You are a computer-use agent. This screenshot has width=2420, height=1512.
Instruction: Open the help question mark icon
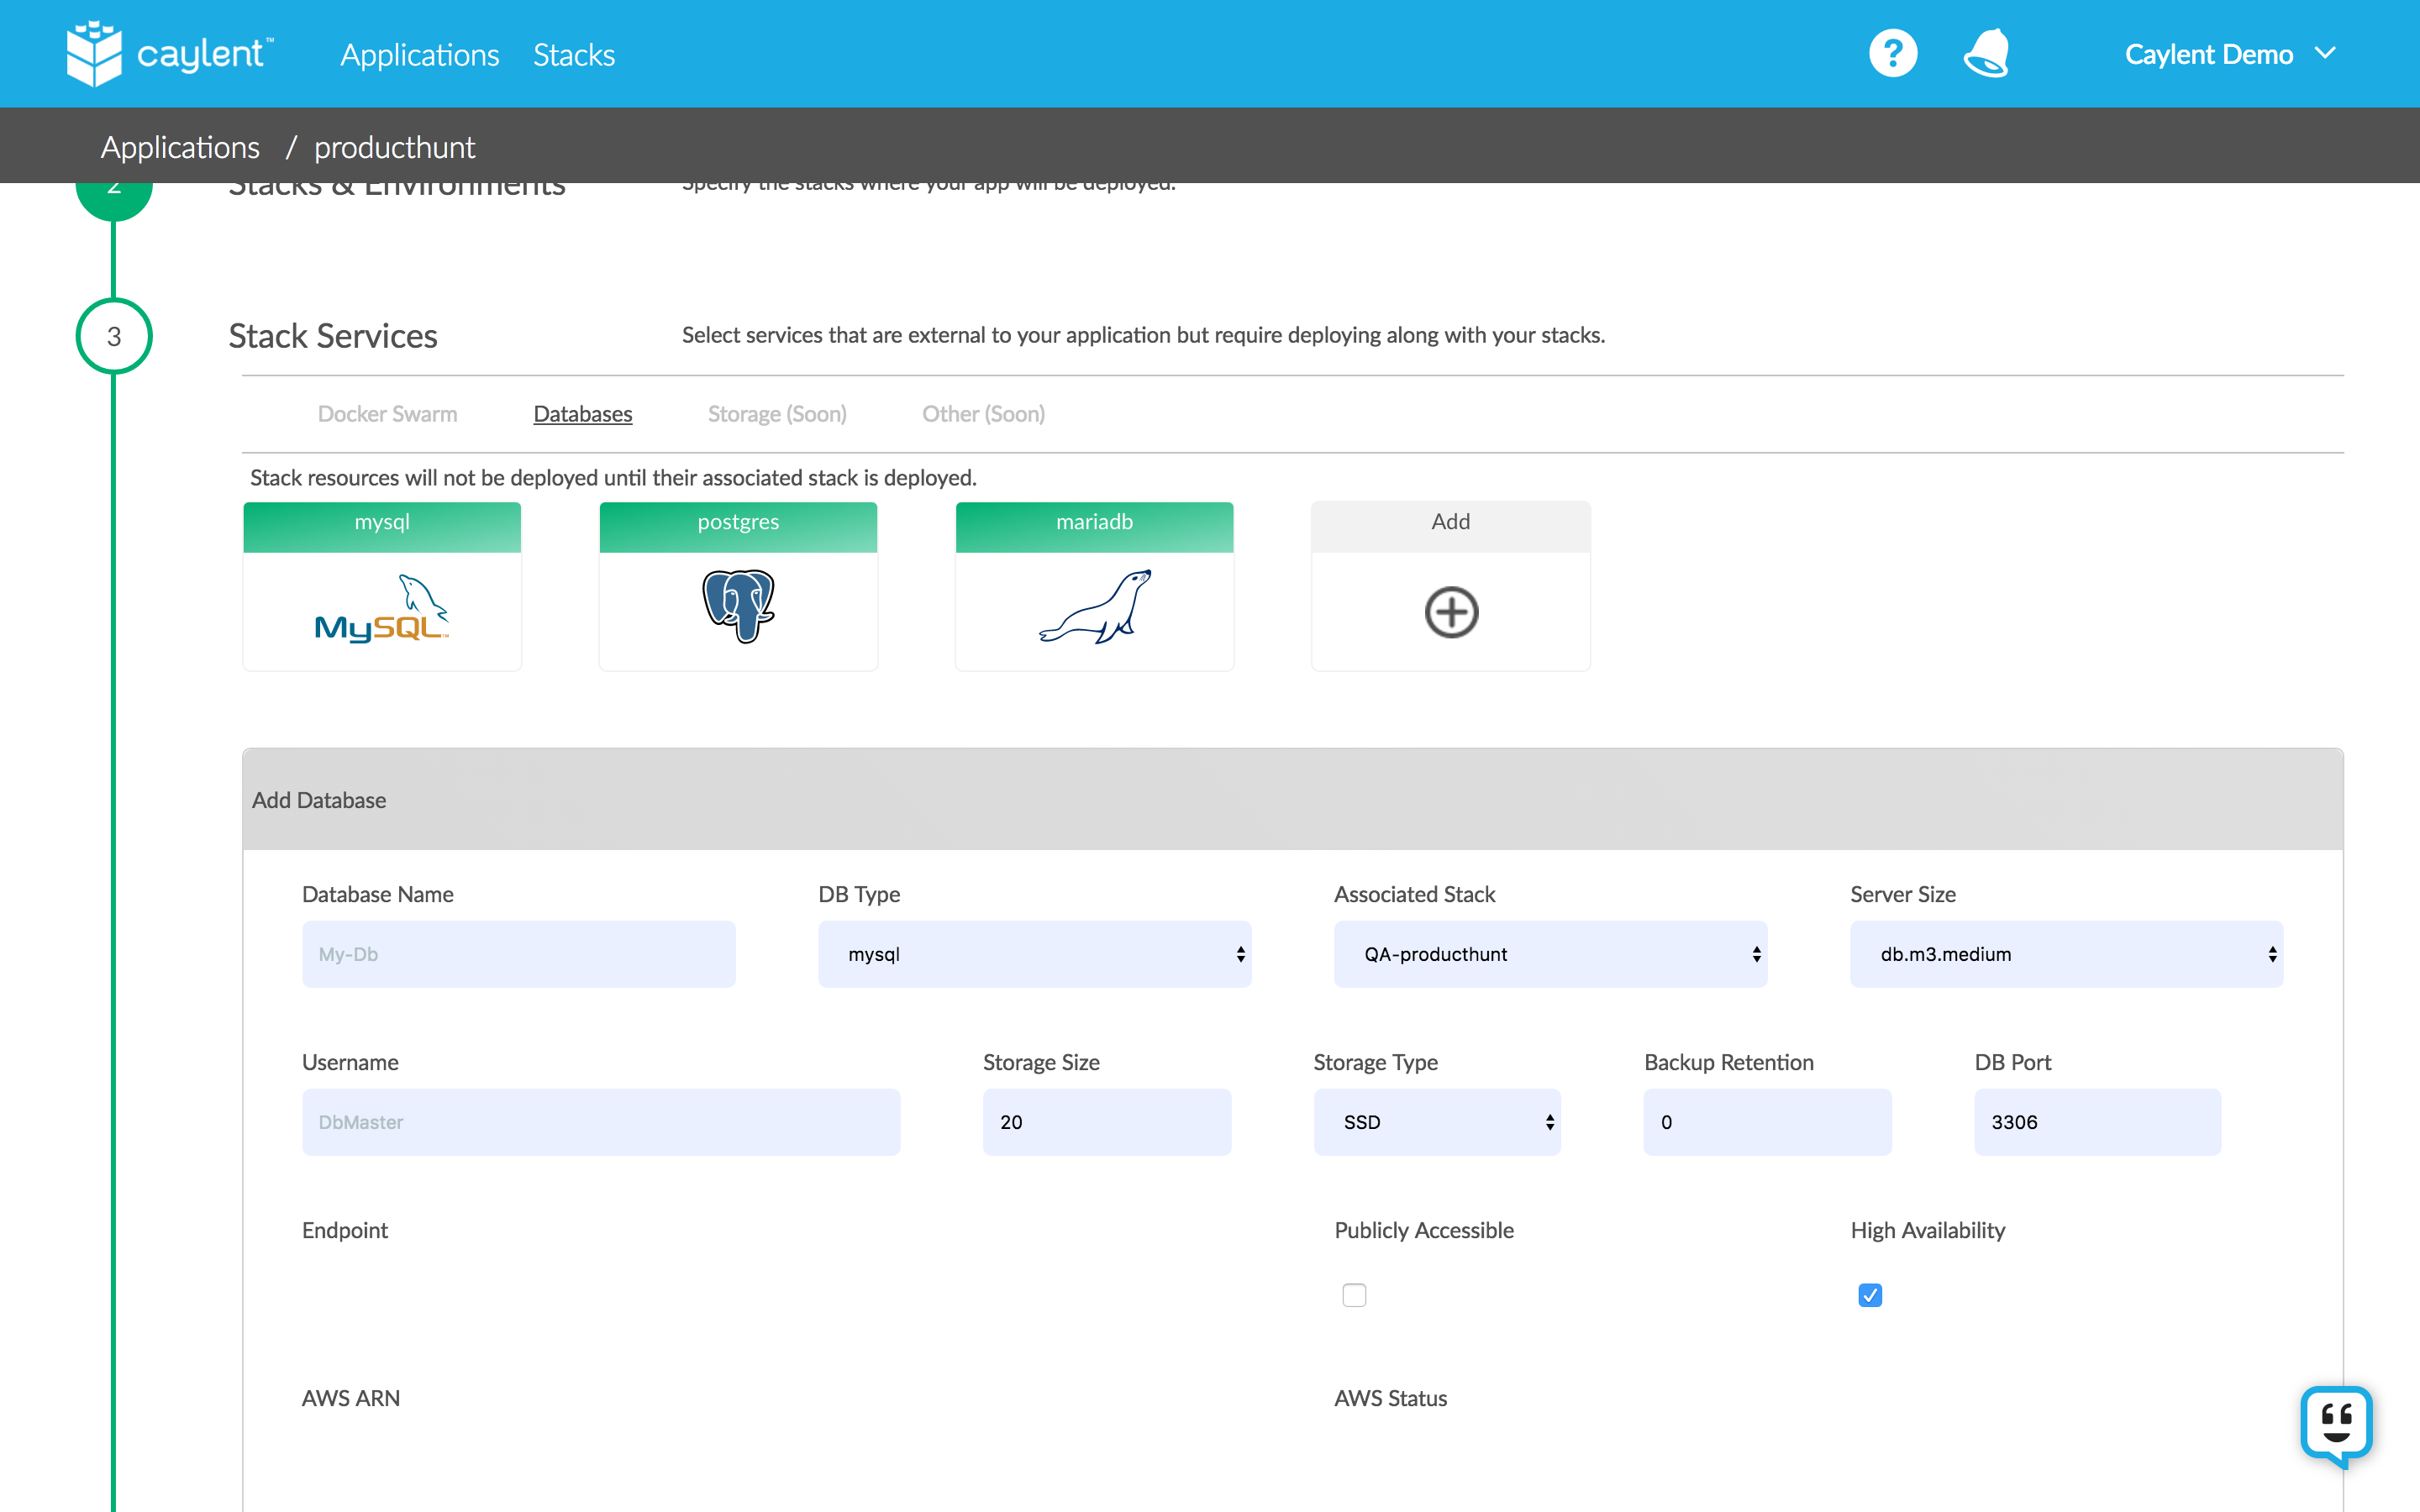point(1892,54)
